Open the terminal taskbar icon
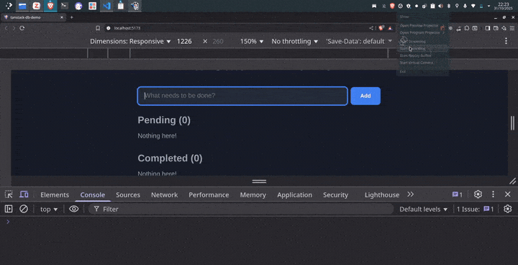The width and height of the screenshot is (518, 265). [65, 6]
